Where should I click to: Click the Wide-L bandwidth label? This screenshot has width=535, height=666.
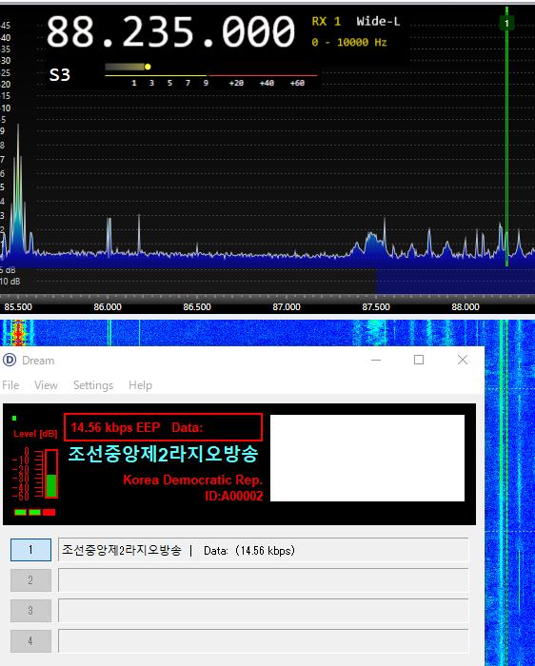pyautogui.click(x=378, y=21)
